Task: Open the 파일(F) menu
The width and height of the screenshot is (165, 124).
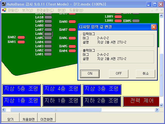Action: (13, 10)
